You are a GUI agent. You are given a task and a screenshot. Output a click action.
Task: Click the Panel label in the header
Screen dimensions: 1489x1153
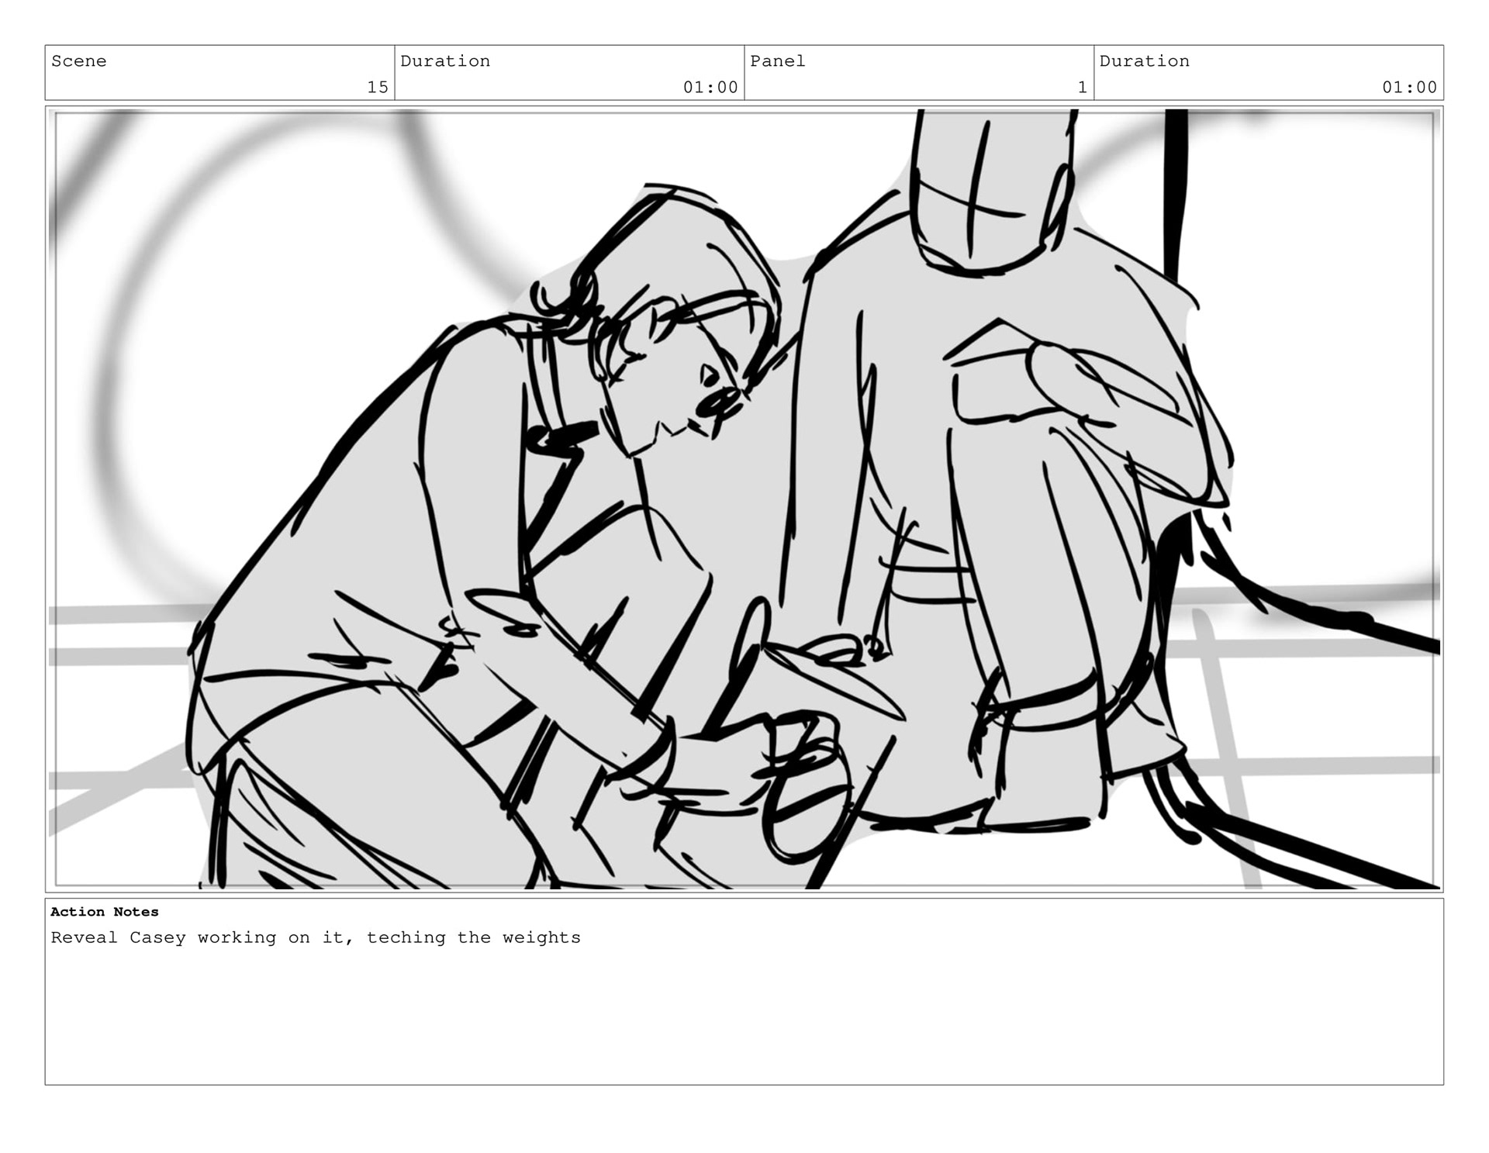[x=777, y=61]
